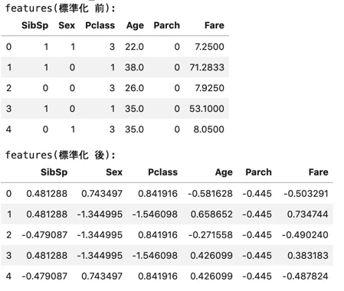Click the standardized Fare value 0.734744
Screen dimensions: 344x291
pos(308,214)
